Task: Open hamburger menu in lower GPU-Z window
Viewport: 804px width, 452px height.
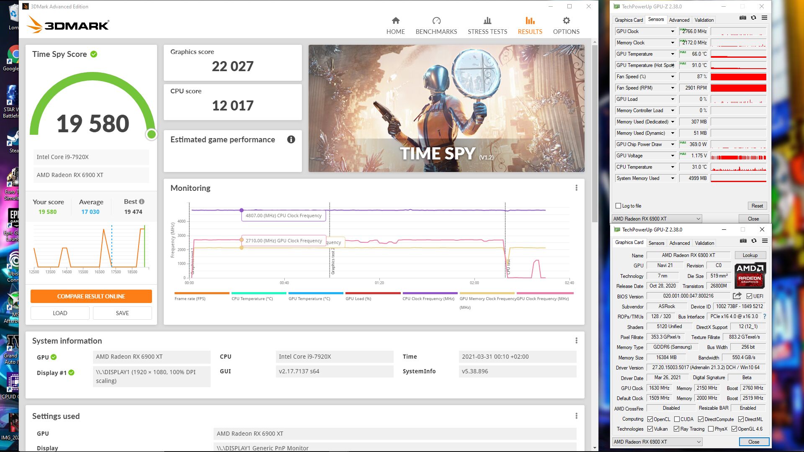Action: [765, 241]
